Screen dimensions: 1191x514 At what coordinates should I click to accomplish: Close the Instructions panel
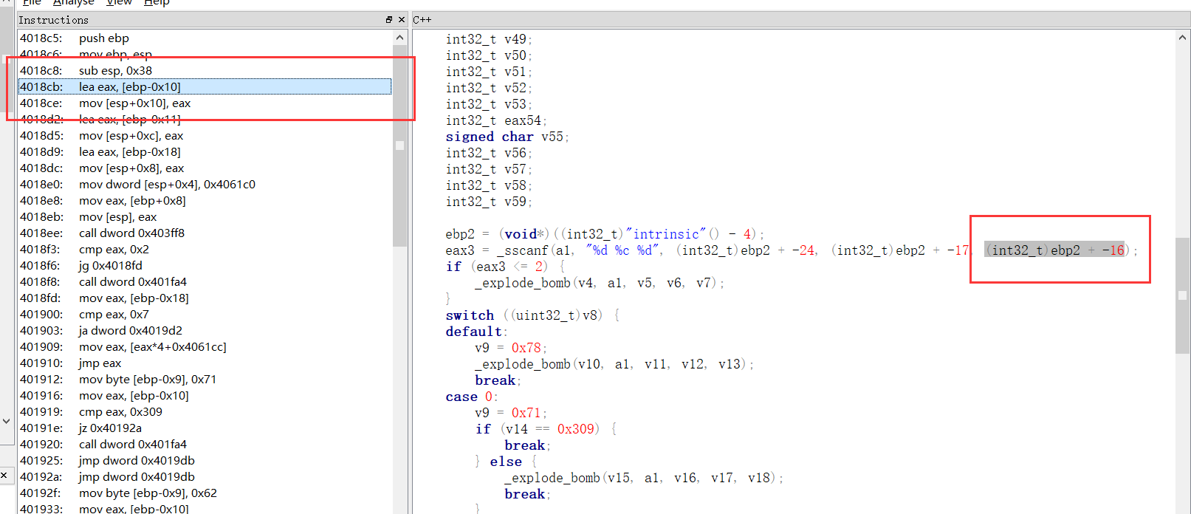point(402,20)
